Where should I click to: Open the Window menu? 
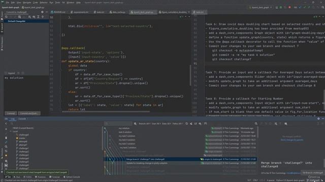click(71, 3)
